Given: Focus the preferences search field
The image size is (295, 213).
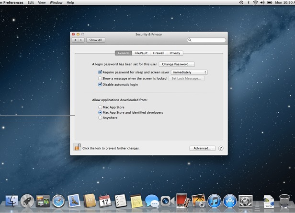Looking at the screenshot, I should click(206, 40).
